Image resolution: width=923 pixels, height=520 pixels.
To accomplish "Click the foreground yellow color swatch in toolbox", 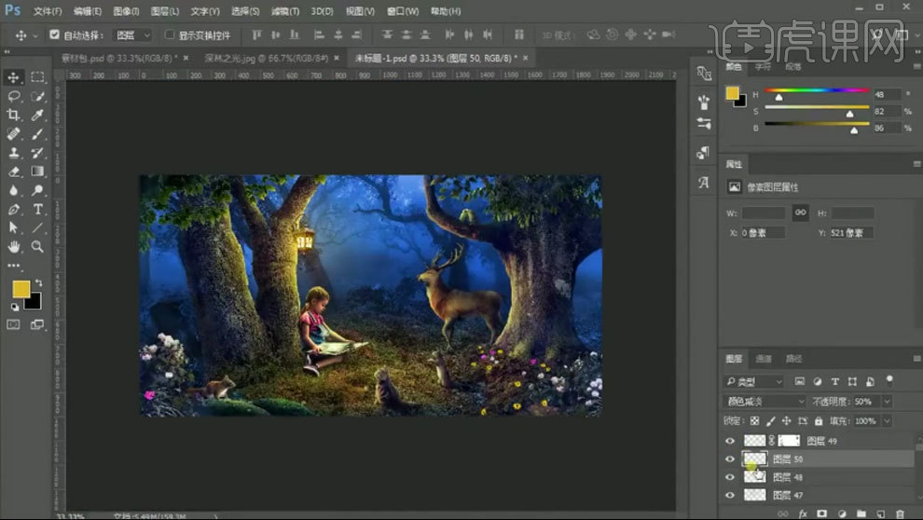I will click(x=21, y=289).
